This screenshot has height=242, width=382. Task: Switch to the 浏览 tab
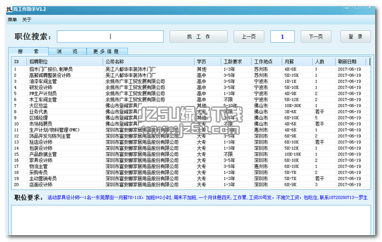tap(67, 51)
